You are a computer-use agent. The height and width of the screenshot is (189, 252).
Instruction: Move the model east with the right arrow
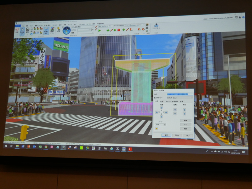[166, 112]
